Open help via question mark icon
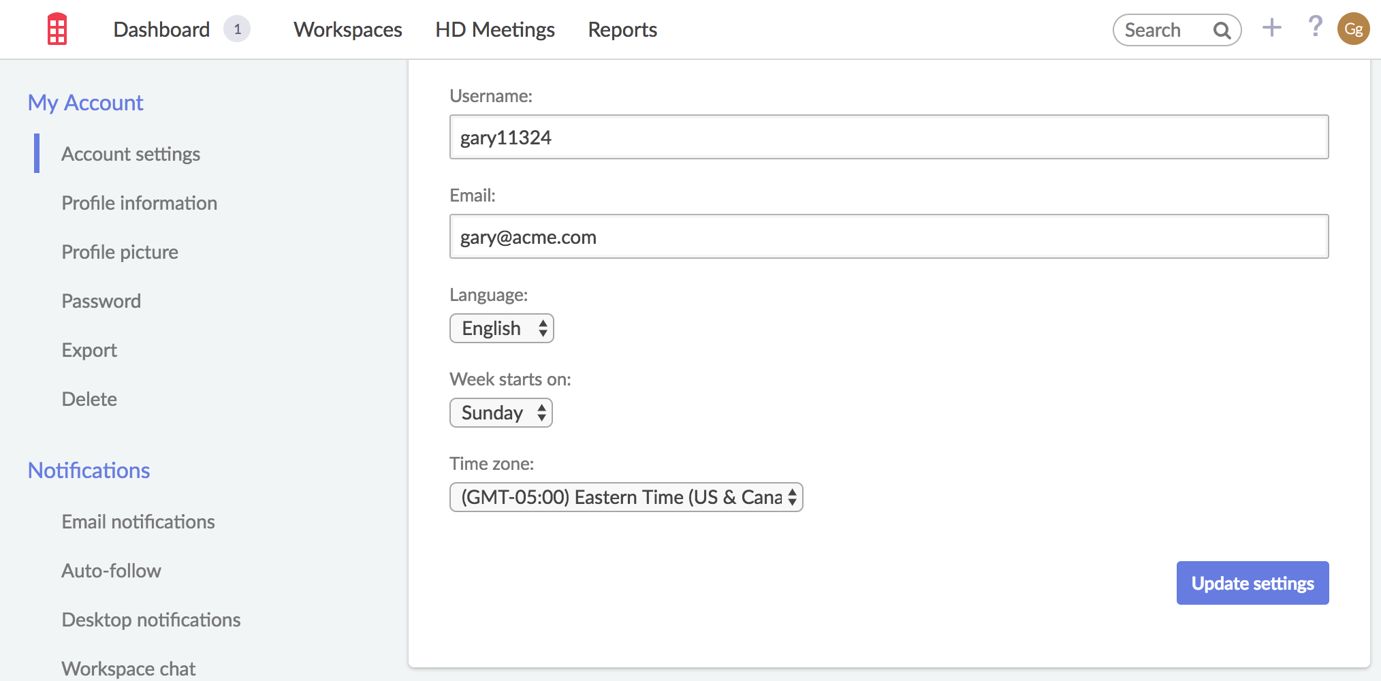Screen dimensions: 1381x681 1315,27
